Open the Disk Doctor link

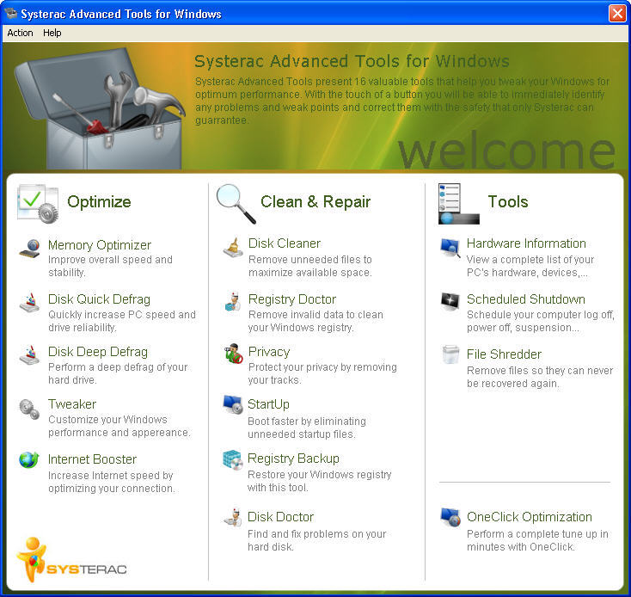point(280,517)
